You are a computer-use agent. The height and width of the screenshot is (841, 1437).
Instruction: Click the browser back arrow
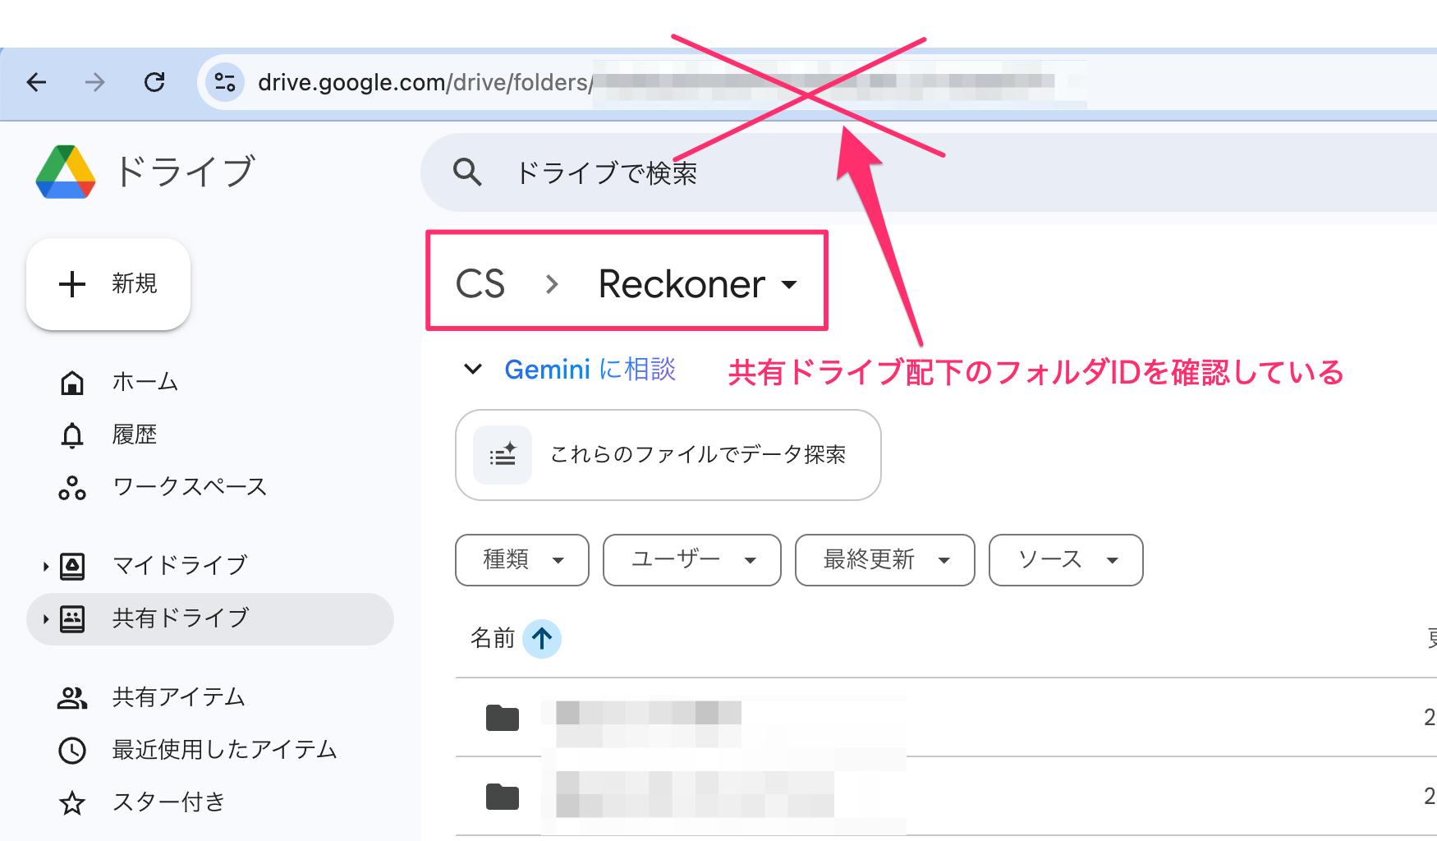pyautogui.click(x=37, y=82)
